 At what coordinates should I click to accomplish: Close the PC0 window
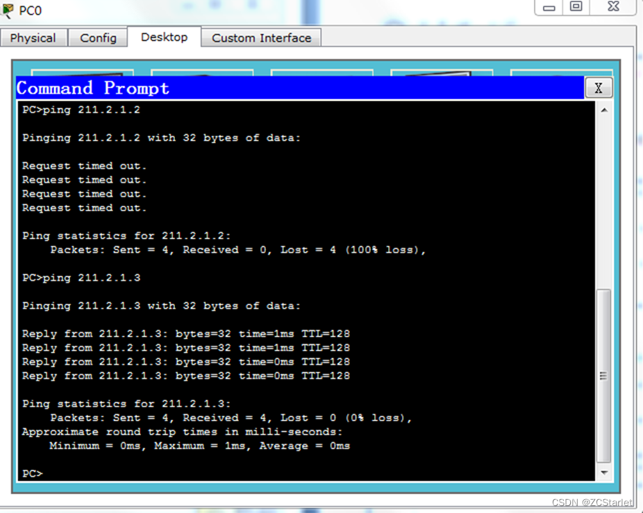click(613, 6)
